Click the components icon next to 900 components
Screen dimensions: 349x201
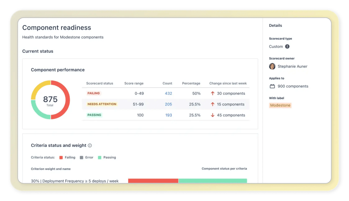point(272,86)
